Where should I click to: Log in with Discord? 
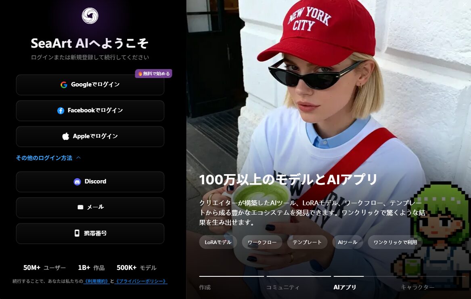[90, 182]
